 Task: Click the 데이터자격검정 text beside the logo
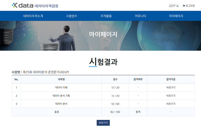(x=47, y=6)
